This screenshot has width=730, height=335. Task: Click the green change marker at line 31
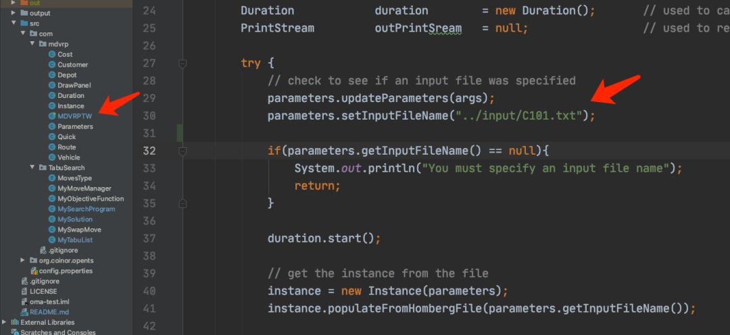point(179,132)
